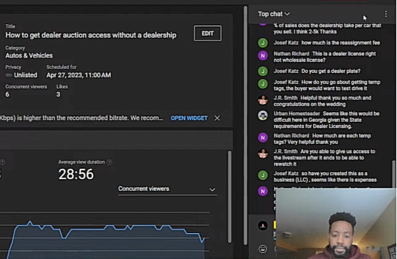
Task: Open the chat three-dot options menu
Action: (x=386, y=14)
